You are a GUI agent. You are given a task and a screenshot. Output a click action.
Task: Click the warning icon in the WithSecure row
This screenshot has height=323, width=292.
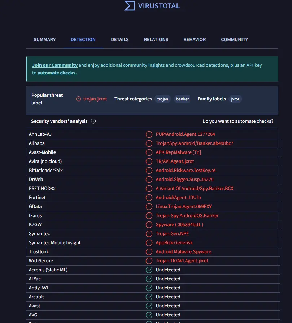(x=149, y=261)
